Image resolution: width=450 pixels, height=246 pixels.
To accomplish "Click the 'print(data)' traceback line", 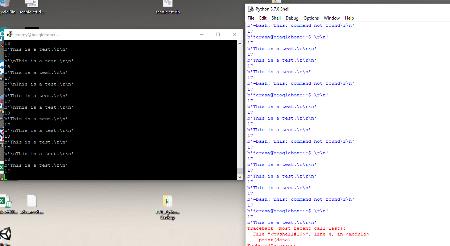I will (274, 240).
